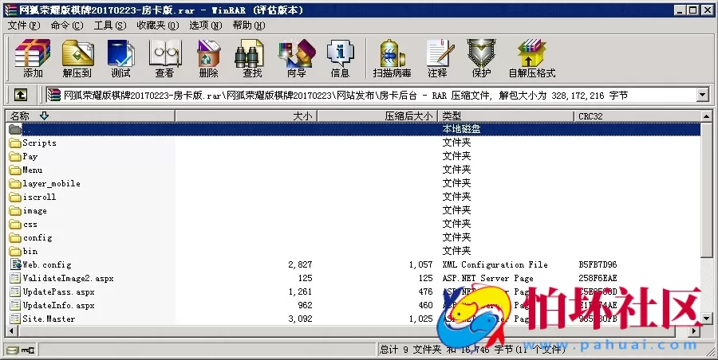718x360 pixels.
Task: Click CRC value 258F6EAE
Action: click(x=598, y=278)
